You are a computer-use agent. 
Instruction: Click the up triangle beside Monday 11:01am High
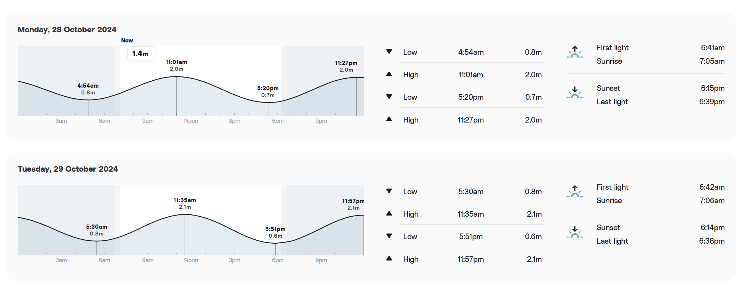[x=389, y=74]
